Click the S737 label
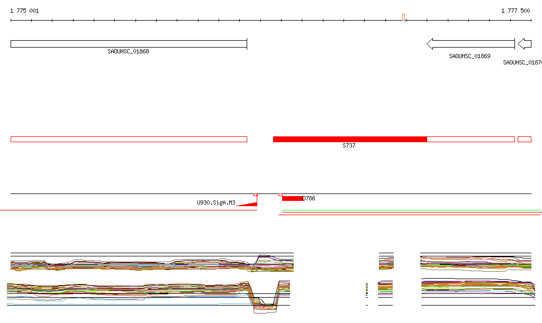This screenshot has width=542, height=323. pos(349,145)
